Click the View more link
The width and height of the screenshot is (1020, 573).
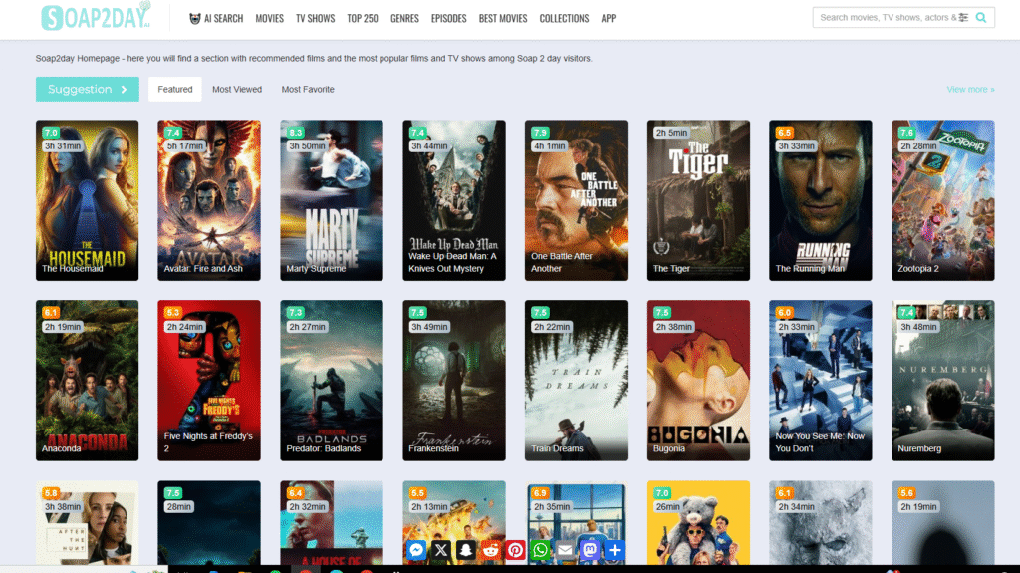(x=969, y=90)
